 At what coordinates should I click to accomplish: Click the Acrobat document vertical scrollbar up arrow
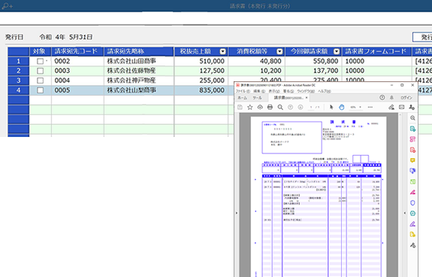tap(400, 114)
